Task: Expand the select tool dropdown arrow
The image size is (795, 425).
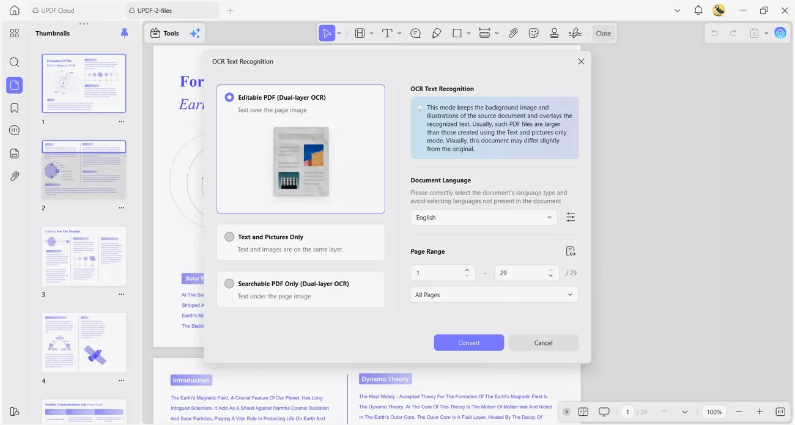Action: tap(339, 33)
